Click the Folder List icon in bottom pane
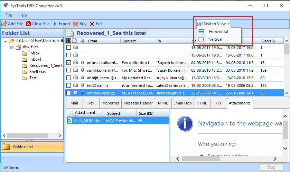The width and height of the screenshot is (290, 172). [6, 147]
